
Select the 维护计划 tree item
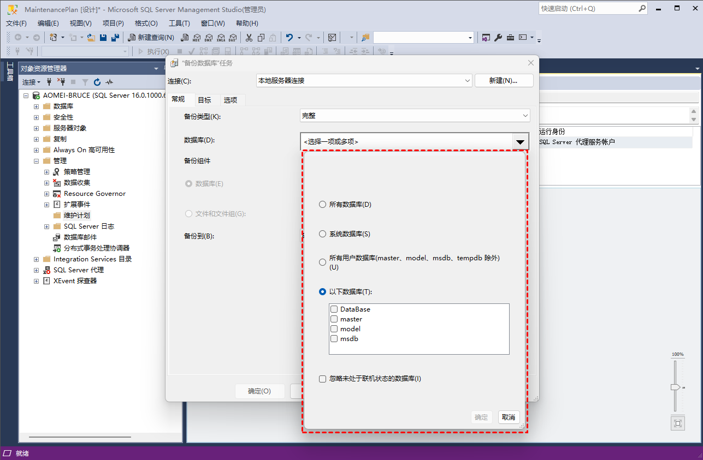[77, 216]
